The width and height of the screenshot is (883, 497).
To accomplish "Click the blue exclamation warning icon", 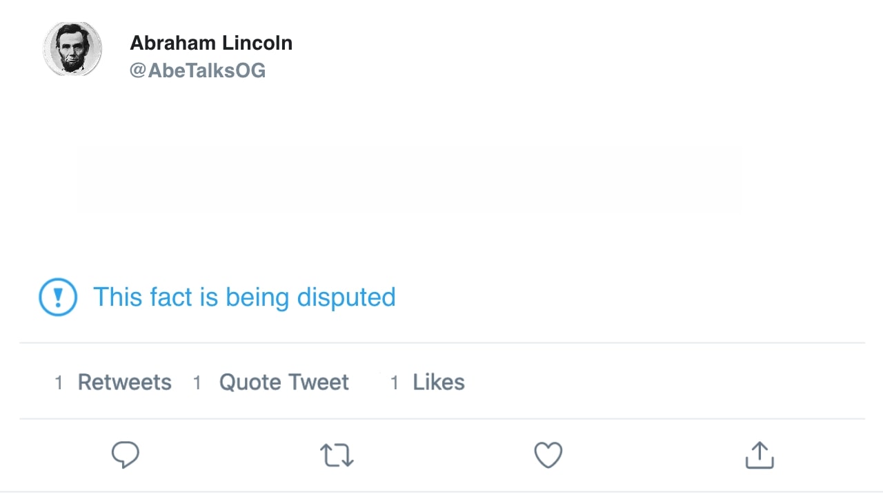I will [58, 297].
